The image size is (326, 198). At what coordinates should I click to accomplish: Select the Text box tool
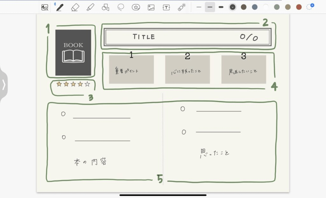tap(166, 8)
